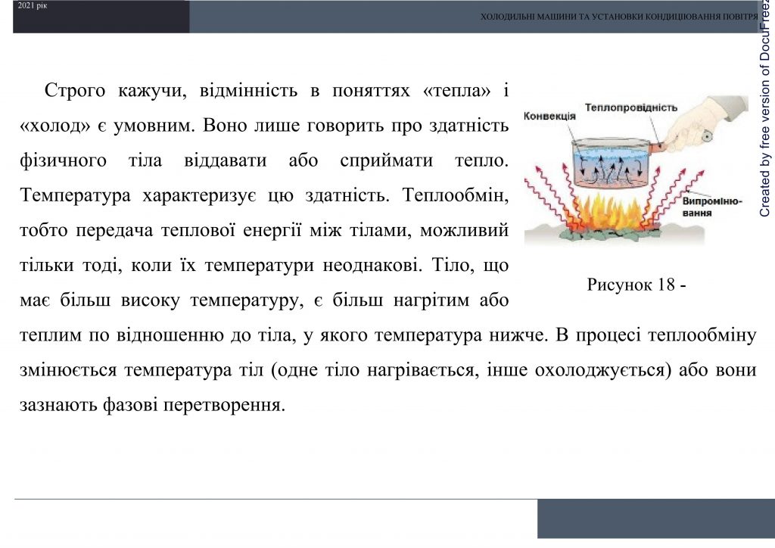Click the water illustration inside the pot
This screenshot has width=775, height=548.
[610, 155]
